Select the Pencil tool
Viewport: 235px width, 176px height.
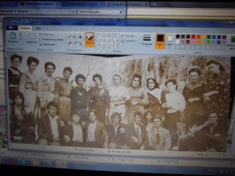[x=70, y=37]
